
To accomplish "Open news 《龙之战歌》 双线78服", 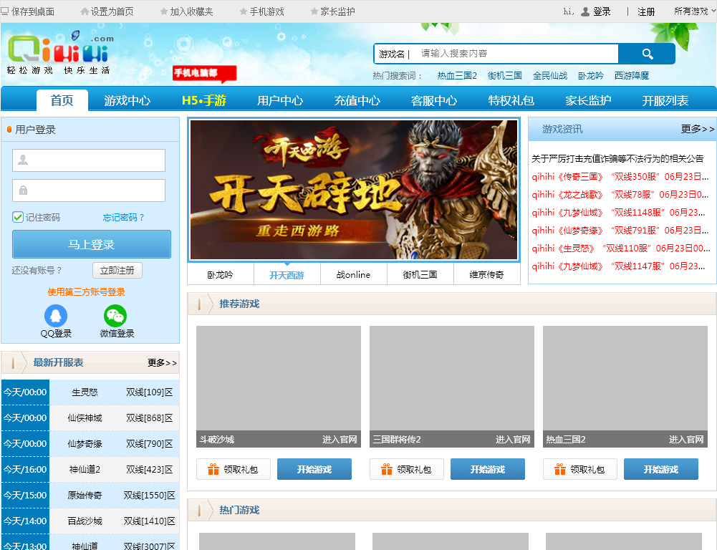I will (x=620, y=194).
